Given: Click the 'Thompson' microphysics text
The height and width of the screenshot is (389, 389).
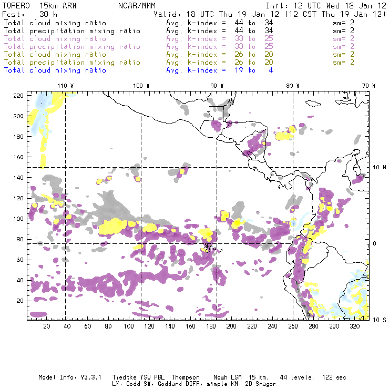Looking at the screenshot, I should tap(186, 377).
